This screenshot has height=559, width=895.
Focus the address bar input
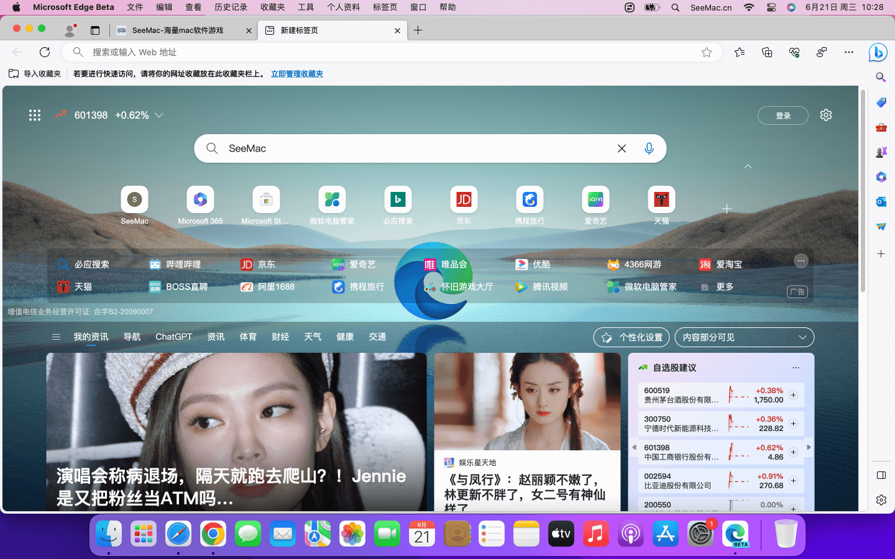coord(392,52)
